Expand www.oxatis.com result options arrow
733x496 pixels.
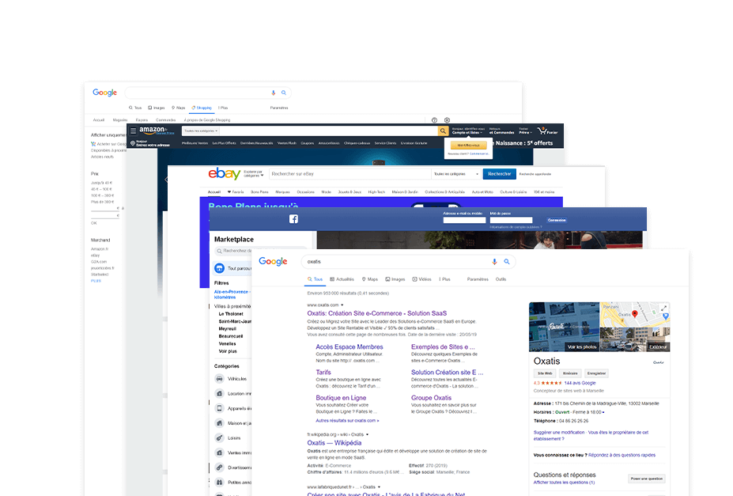[x=342, y=305]
